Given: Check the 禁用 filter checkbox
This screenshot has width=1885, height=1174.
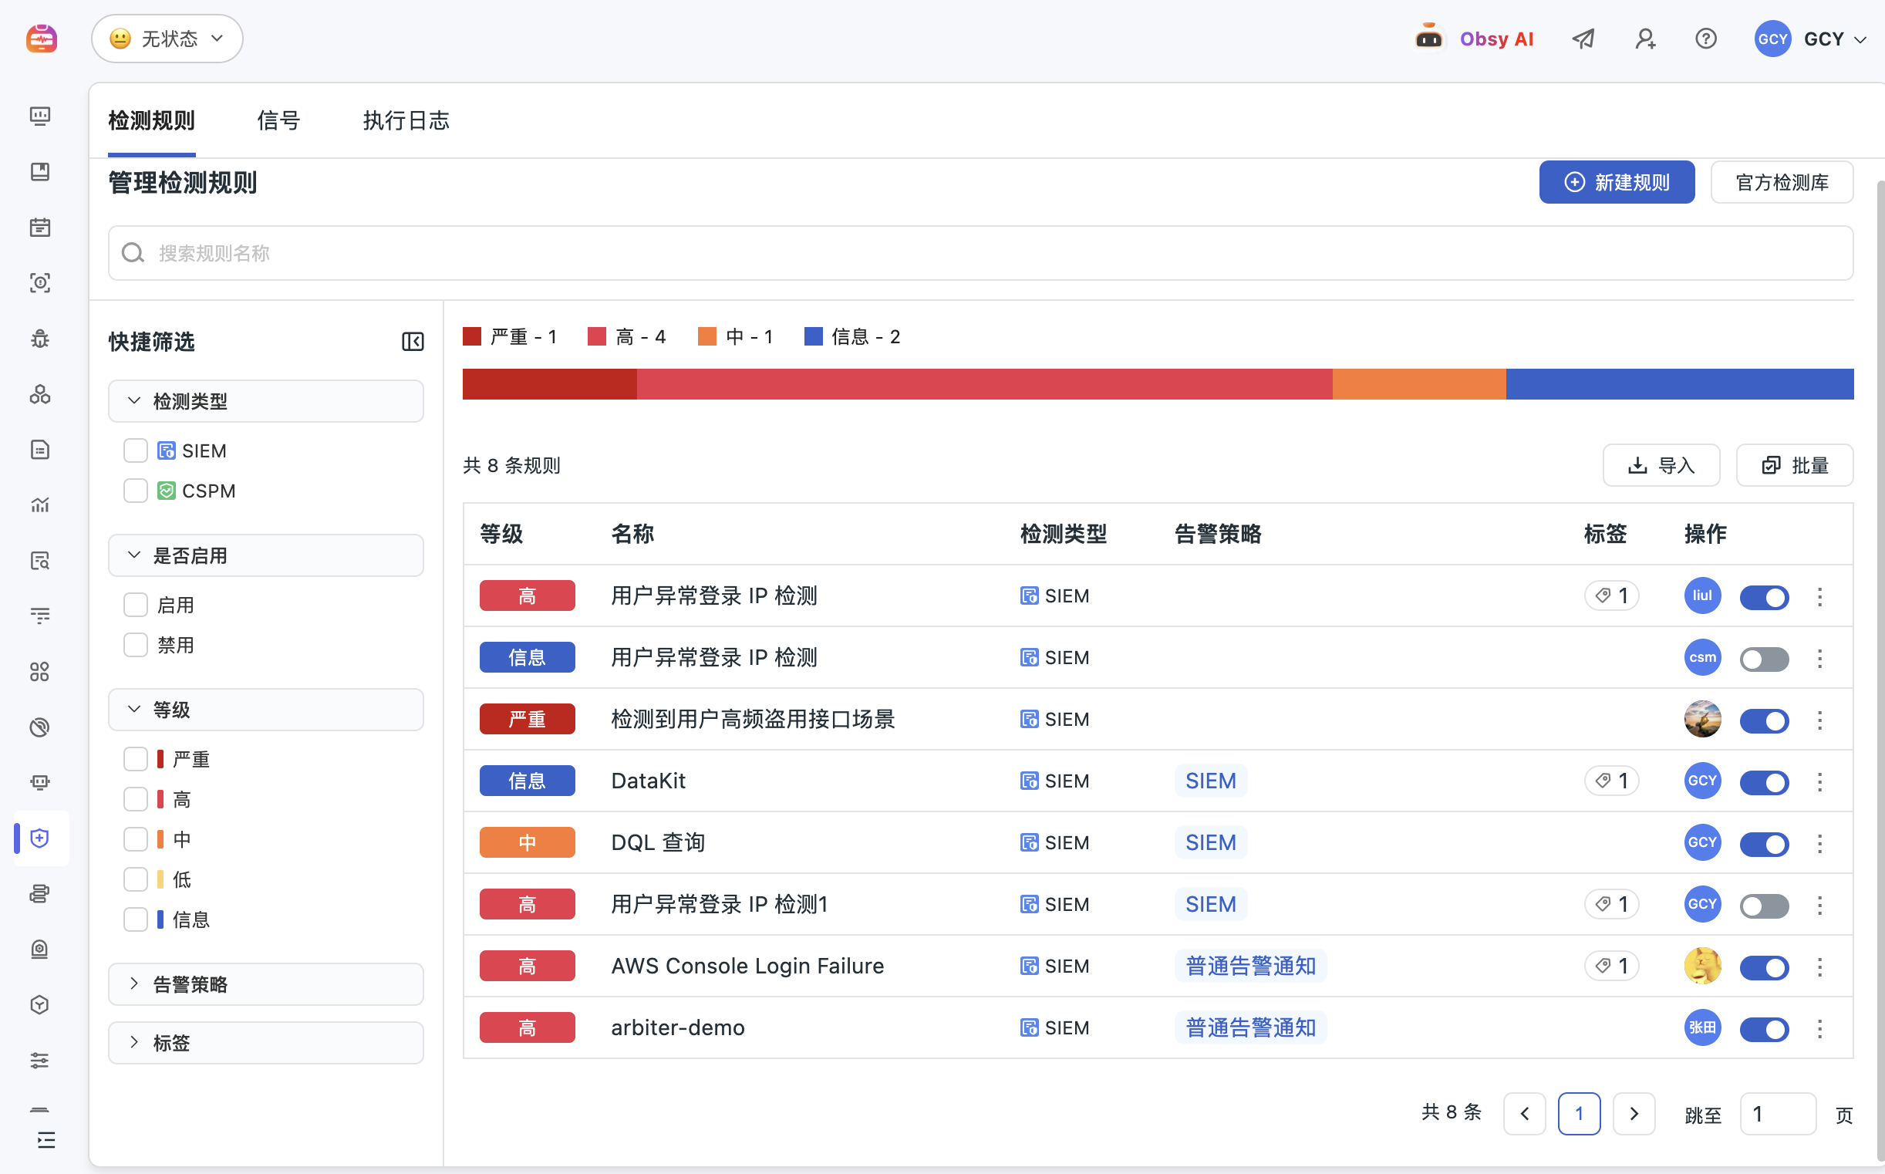Looking at the screenshot, I should coord(136,644).
